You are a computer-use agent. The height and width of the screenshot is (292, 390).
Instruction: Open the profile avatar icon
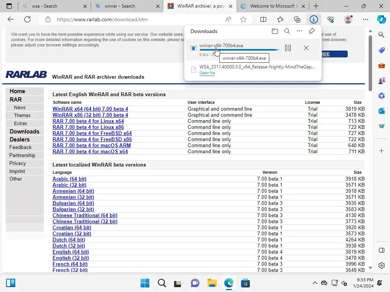(x=348, y=19)
